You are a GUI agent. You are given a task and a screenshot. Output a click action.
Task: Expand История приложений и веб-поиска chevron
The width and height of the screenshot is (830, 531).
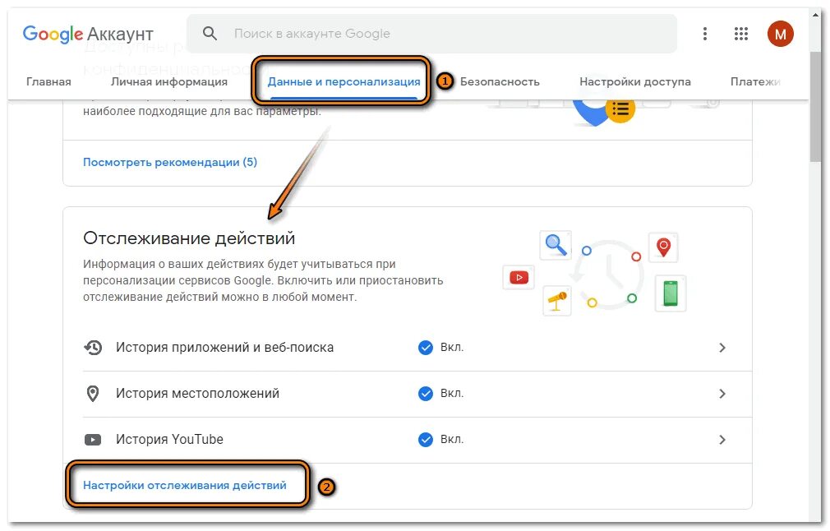(x=722, y=348)
